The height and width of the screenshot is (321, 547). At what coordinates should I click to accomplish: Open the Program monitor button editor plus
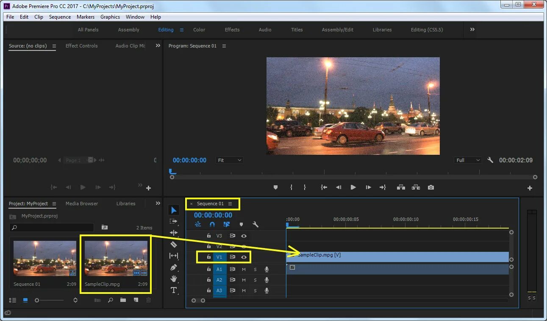pos(530,188)
